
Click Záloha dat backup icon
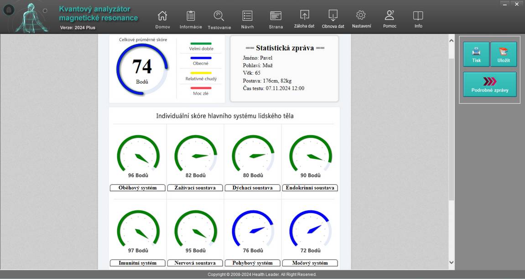click(x=304, y=15)
